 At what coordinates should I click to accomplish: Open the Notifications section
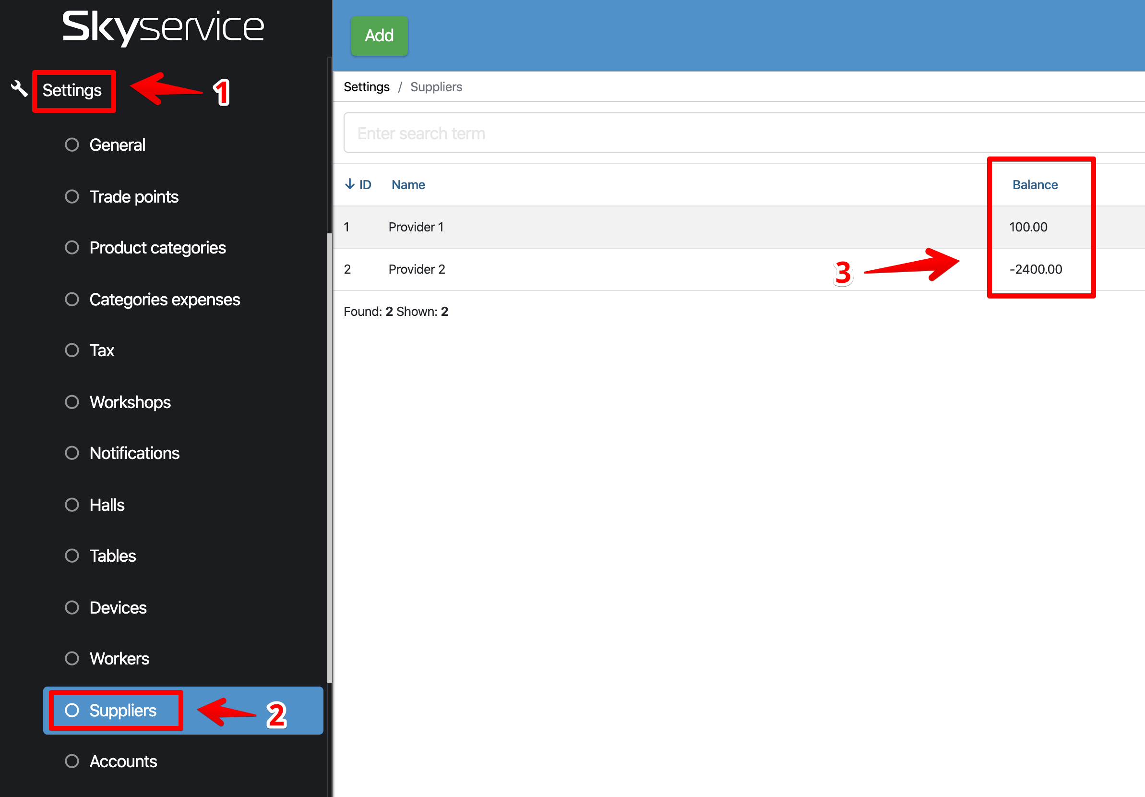click(134, 453)
